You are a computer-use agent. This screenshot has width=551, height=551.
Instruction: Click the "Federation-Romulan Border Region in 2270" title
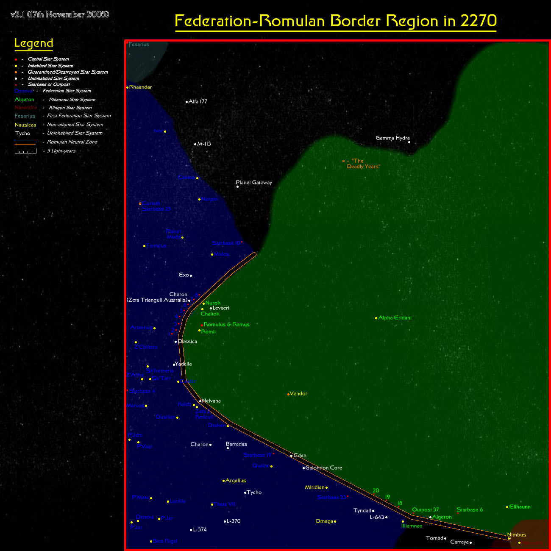tap(336, 21)
